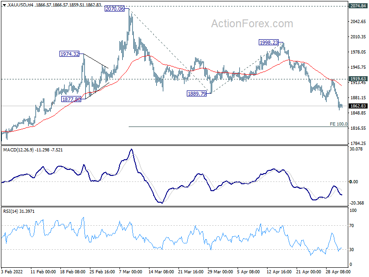Click the RSI(14) 31.3971 indicator label
369x277 pixels.
coord(19,211)
